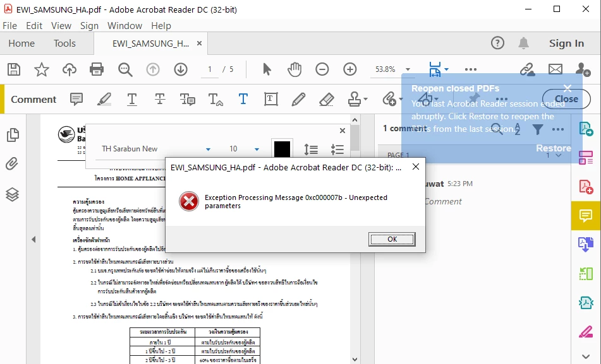
Task: Pick the eraser tool
Action: (x=326, y=99)
